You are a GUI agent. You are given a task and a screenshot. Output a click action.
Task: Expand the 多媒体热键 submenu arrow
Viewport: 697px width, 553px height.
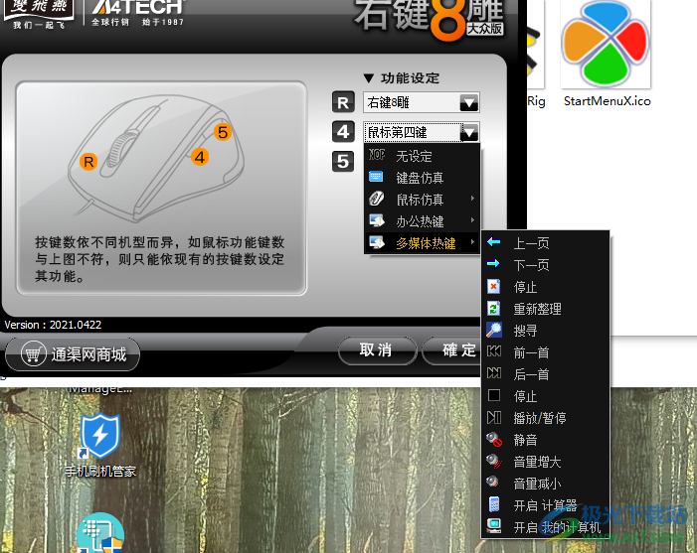tap(472, 242)
